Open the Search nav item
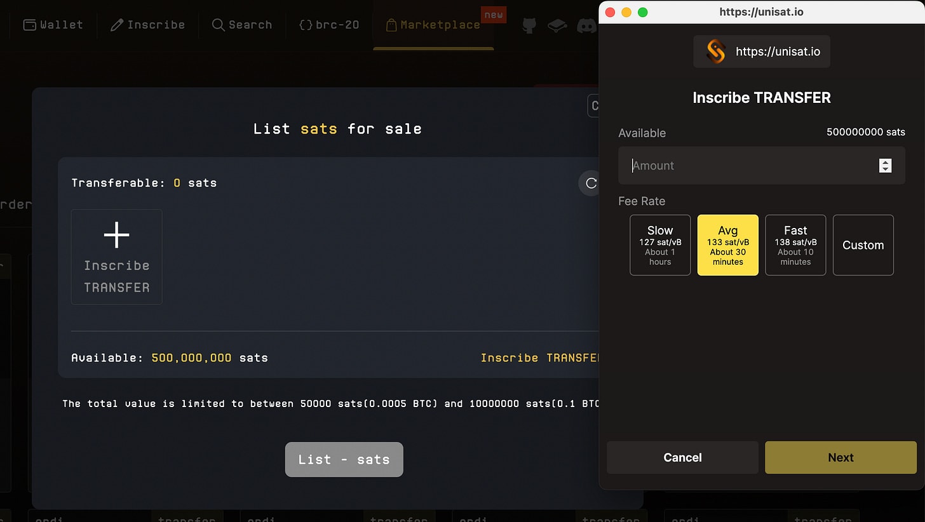The image size is (925, 522). point(241,25)
